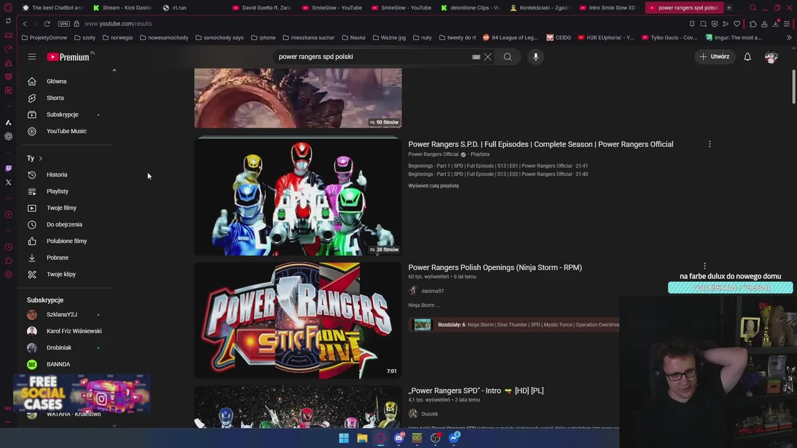Open Playlisty in the sidebar
Screen dimensions: 797x448
tap(66, 192)
